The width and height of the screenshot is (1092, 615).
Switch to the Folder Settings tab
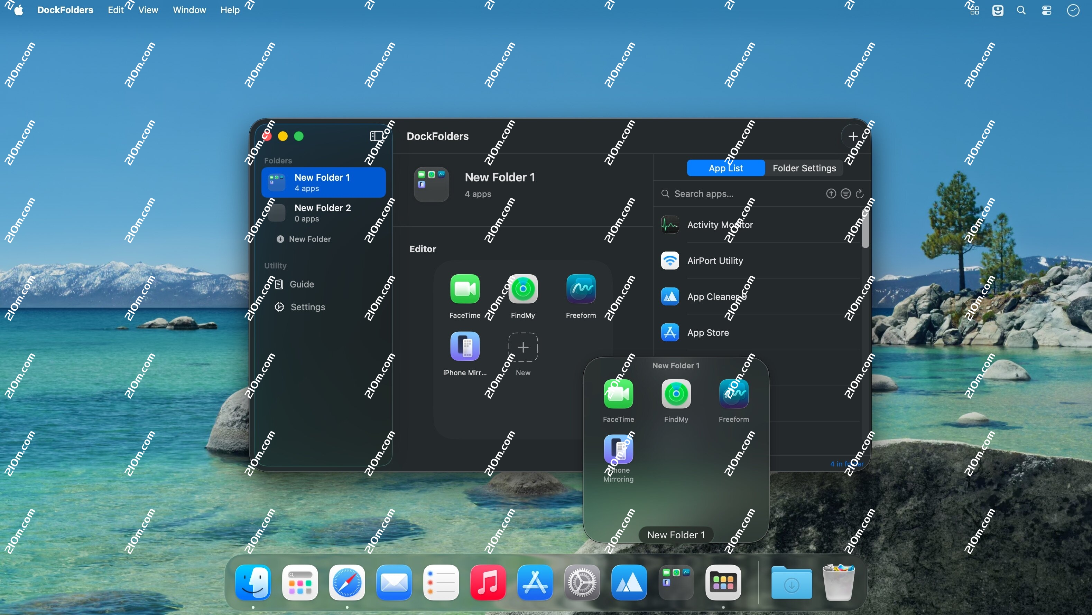click(804, 168)
